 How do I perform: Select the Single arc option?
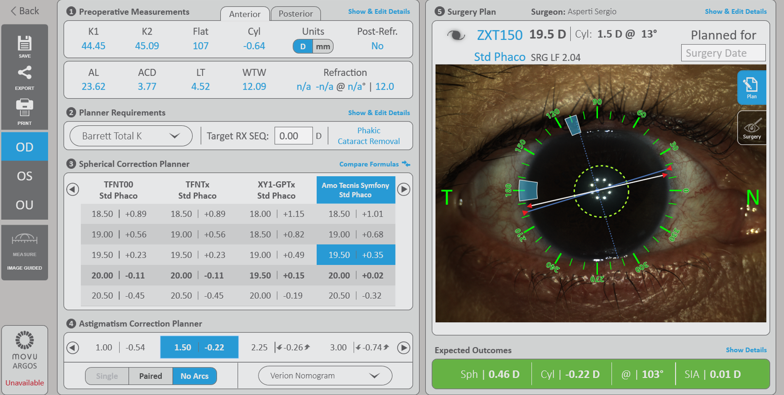click(x=107, y=376)
